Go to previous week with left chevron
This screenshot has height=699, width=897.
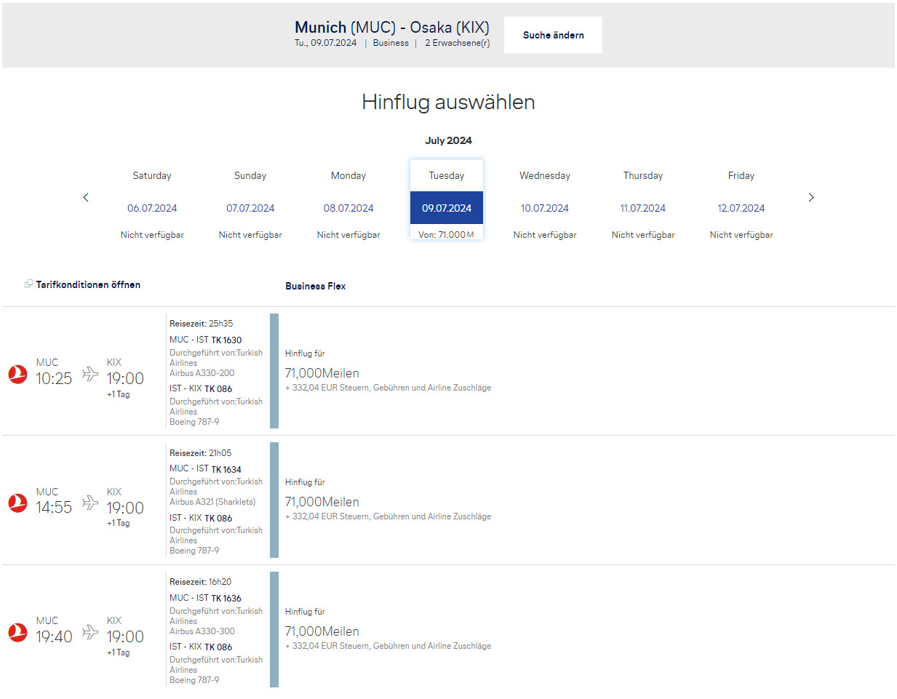(x=86, y=197)
